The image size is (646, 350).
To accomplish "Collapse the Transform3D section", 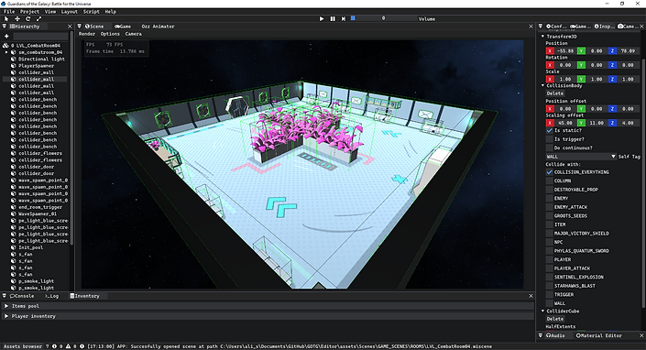I will click(x=542, y=37).
